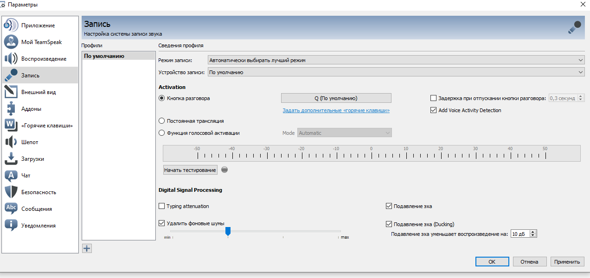Enable Задержка при отпускании кнопки разговора

(434, 98)
